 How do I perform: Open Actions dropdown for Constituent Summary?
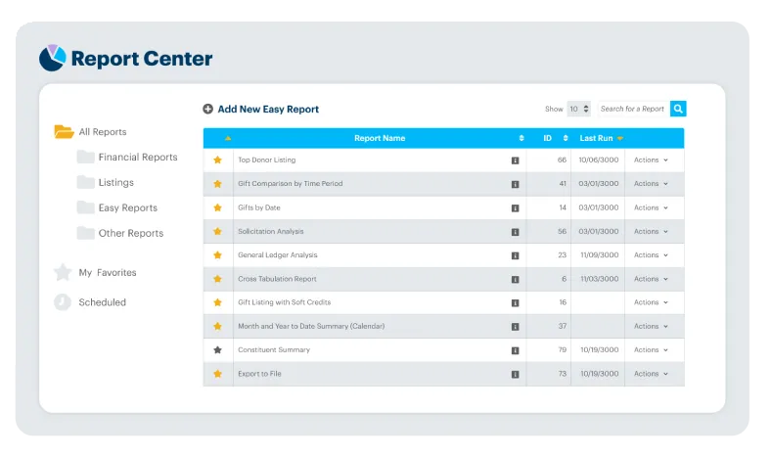651,349
